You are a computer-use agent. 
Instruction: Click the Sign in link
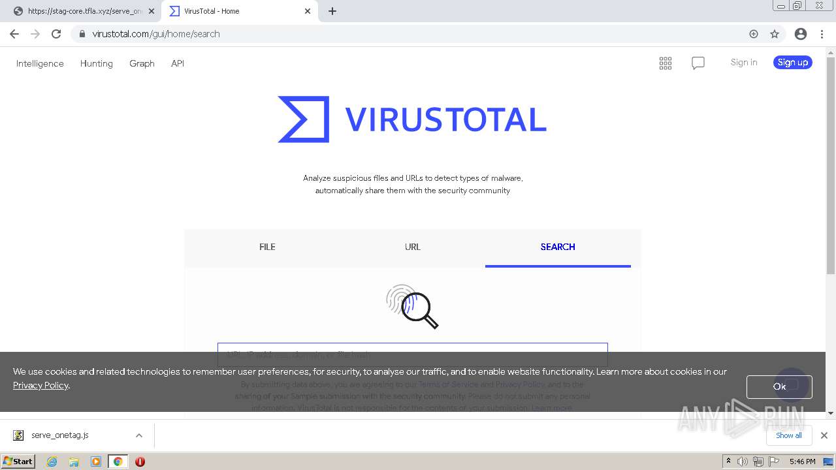(744, 62)
